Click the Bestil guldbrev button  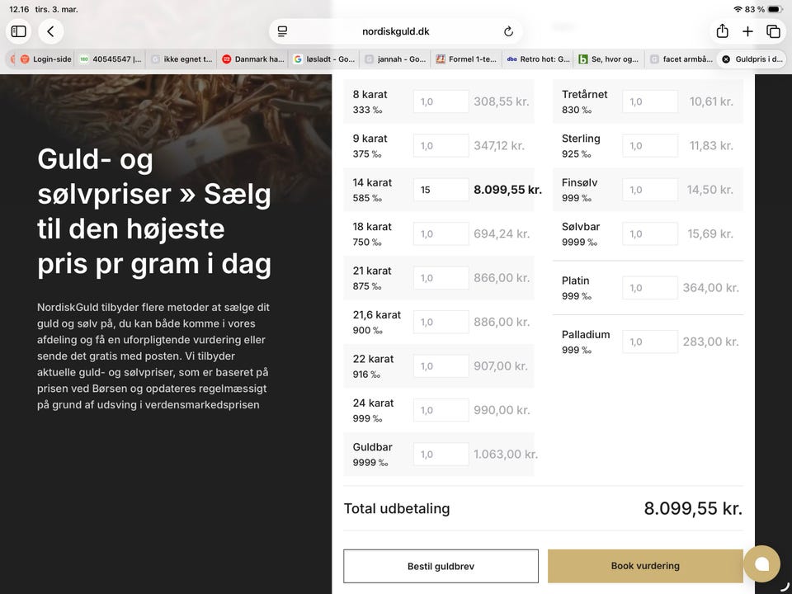click(x=441, y=566)
